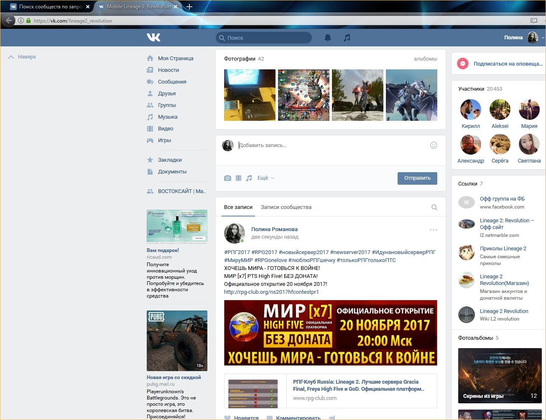Screen dimensions: 546x420
Task: Attach a video with film icon
Action: coord(238,178)
